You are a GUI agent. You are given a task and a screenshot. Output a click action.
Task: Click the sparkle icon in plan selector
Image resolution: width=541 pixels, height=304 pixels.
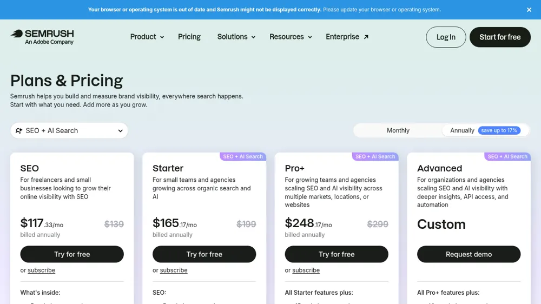click(19, 130)
